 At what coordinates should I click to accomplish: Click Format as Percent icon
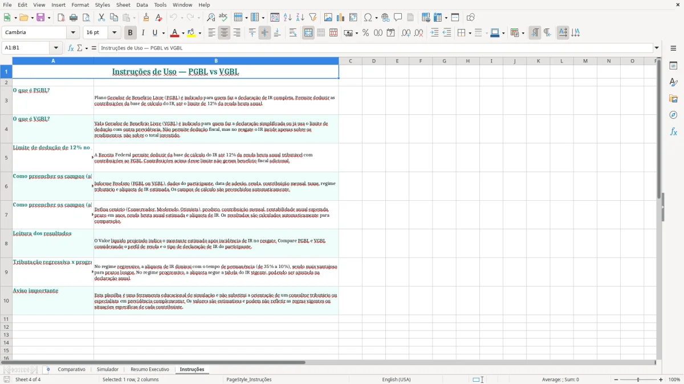(365, 33)
